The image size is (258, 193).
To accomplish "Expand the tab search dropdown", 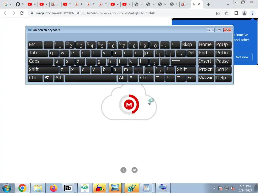I will (x=228, y=4).
